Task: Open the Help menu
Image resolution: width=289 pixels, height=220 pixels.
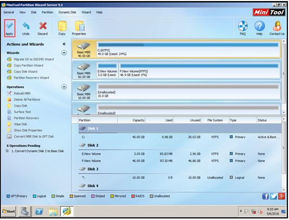Action: [x=99, y=13]
